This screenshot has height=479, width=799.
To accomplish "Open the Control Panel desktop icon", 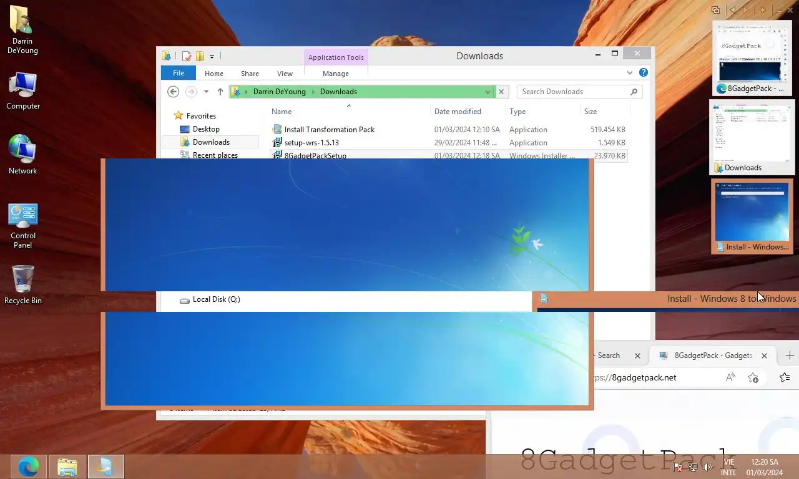I will point(23,225).
